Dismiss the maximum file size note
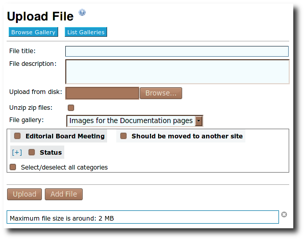Screen dimensions: 305x240 pos(284,214)
